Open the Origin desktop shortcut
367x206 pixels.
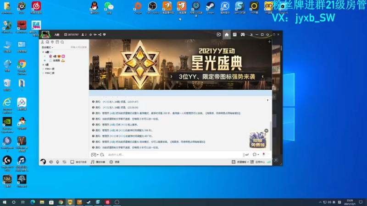[x=138, y=8]
